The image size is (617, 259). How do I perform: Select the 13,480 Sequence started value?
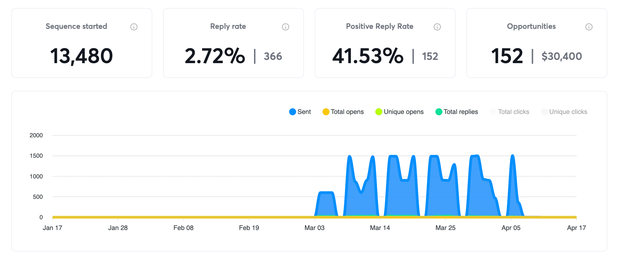click(81, 56)
